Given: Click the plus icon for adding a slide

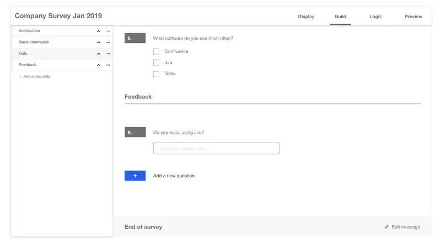Looking at the screenshot, I should click(20, 77).
